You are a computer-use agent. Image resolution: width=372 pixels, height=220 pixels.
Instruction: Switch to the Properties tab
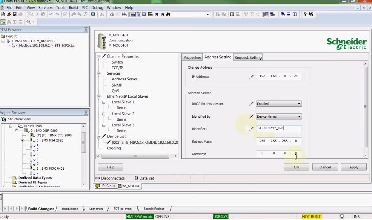click(192, 58)
